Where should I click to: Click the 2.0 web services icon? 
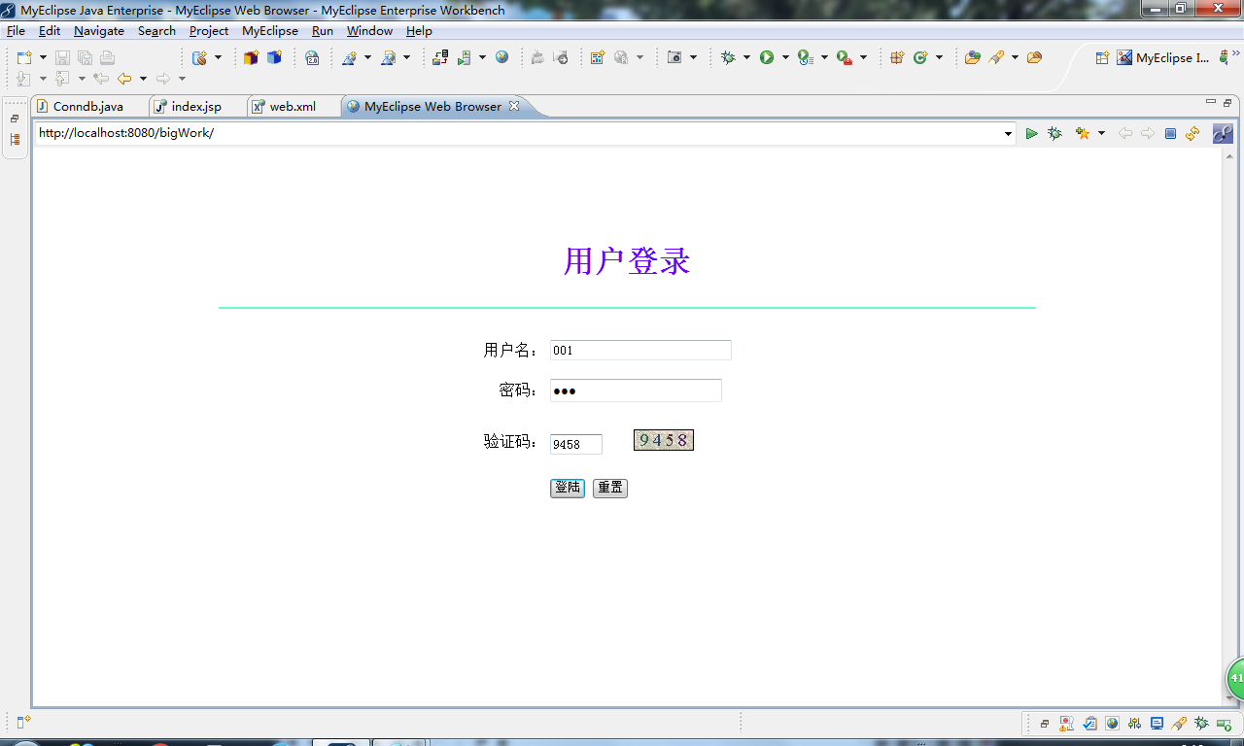point(312,58)
